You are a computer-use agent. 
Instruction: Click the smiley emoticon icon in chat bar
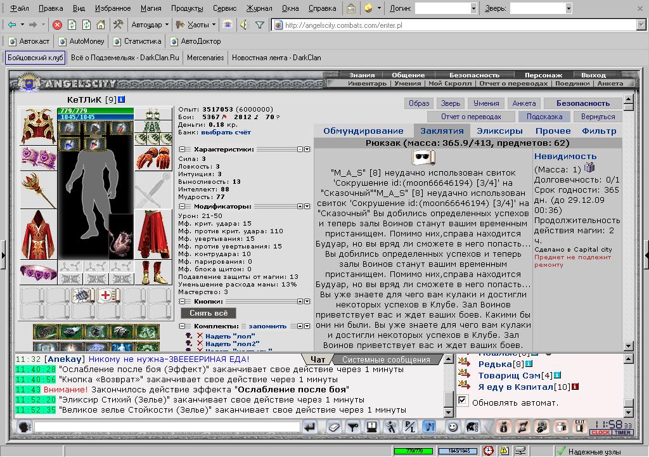click(x=453, y=427)
